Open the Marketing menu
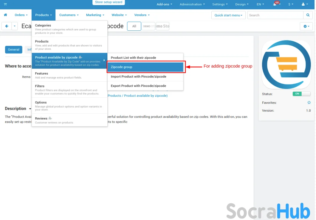The width and height of the screenshot is (316, 220). coord(95,15)
